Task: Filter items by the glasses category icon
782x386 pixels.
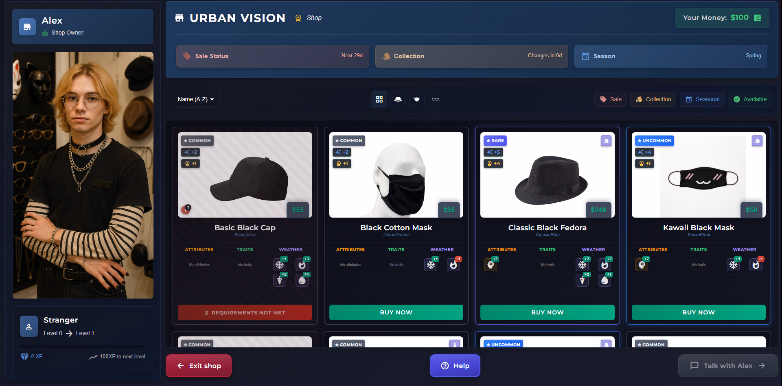Action: click(436, 99)
